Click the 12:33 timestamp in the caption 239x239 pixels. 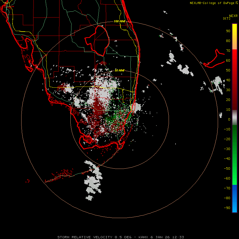coord(178,237)
